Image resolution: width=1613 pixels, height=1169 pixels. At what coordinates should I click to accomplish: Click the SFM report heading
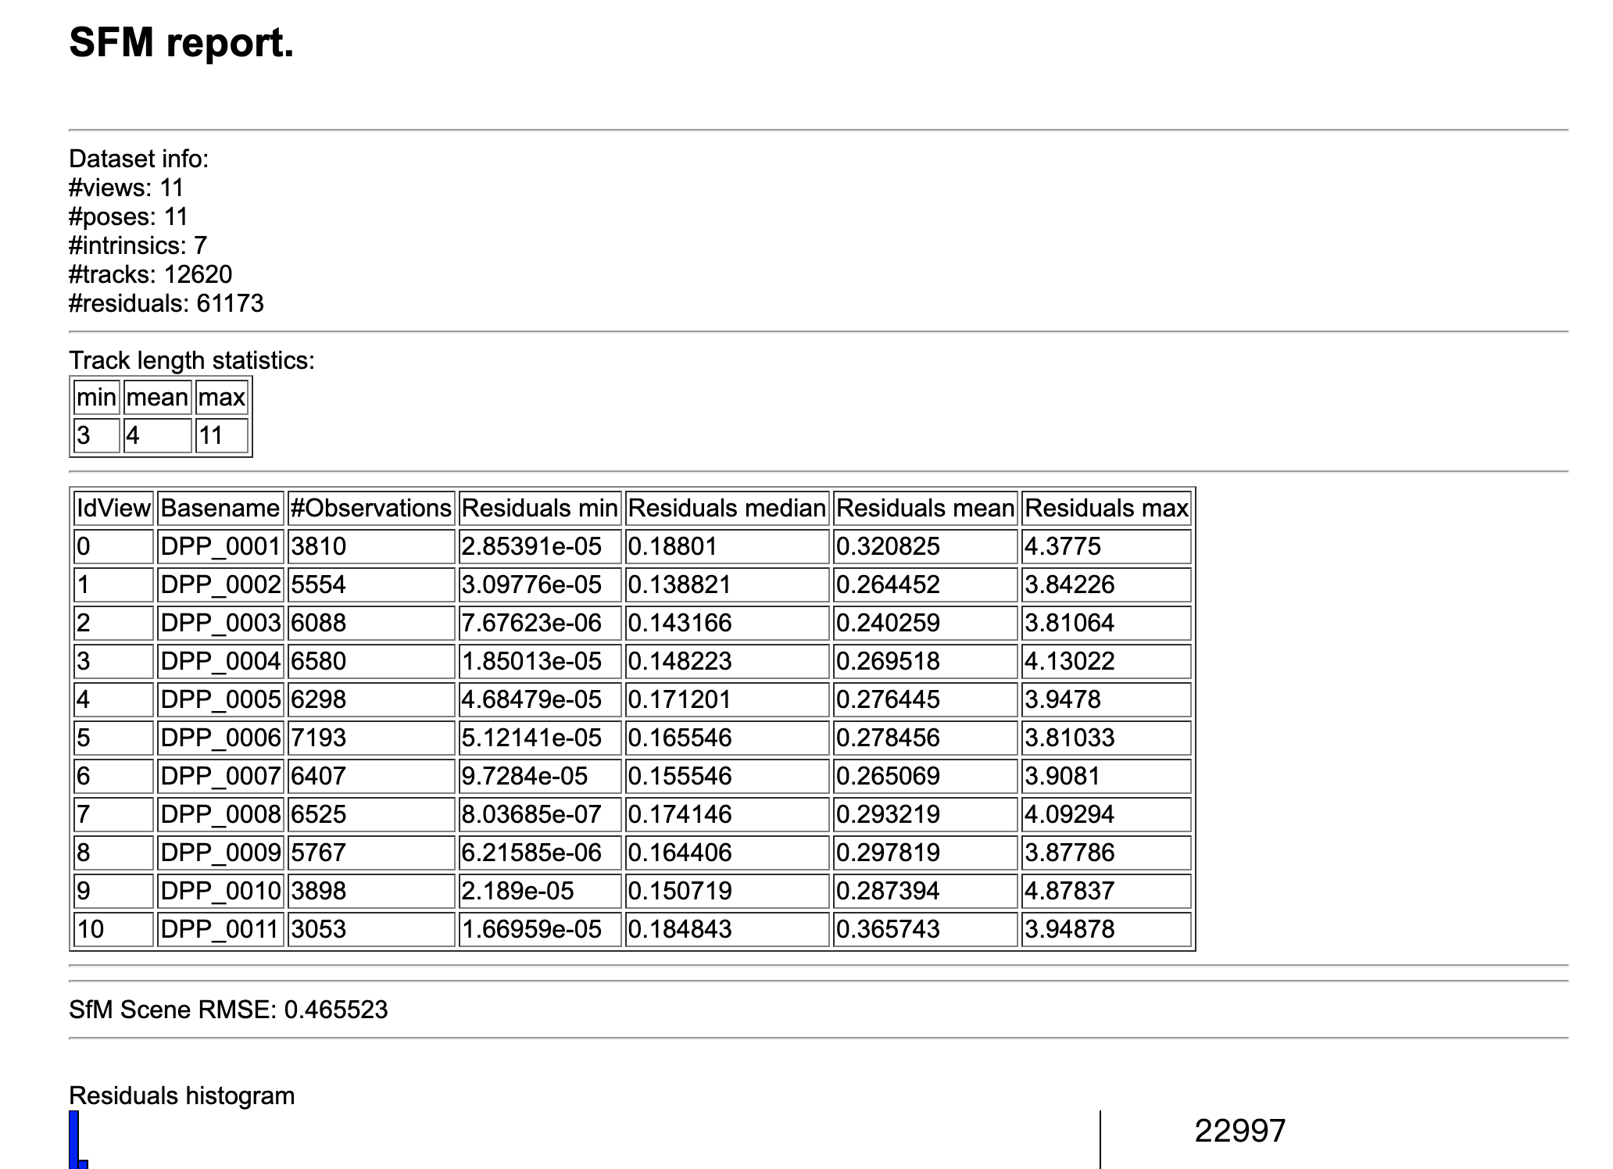click(x=181, y=42)
